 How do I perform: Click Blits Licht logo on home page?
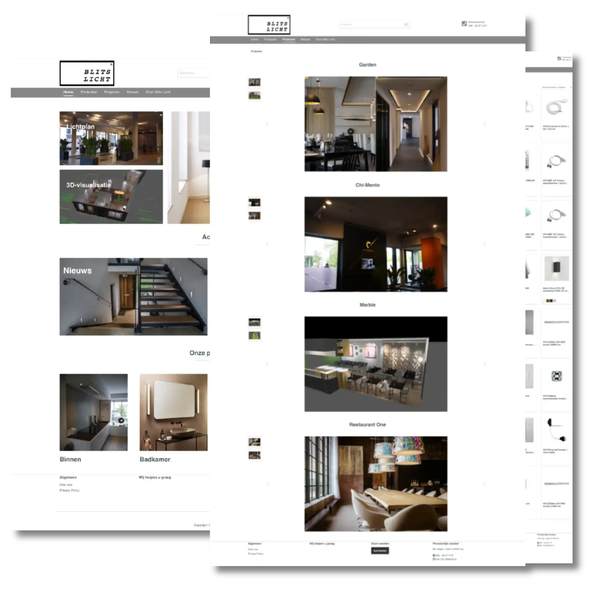point(87,73)
